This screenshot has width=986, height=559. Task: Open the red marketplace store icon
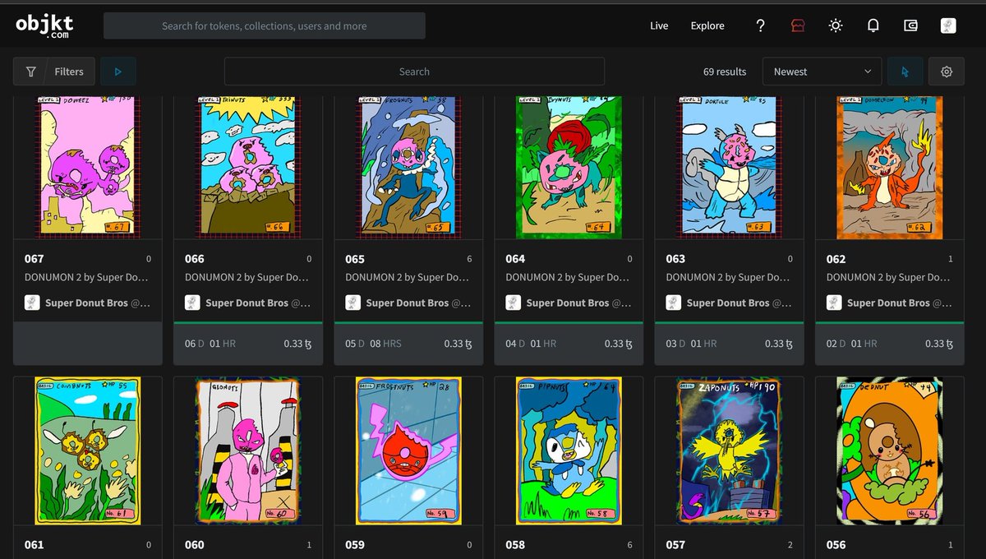click(x=798, y=25)
